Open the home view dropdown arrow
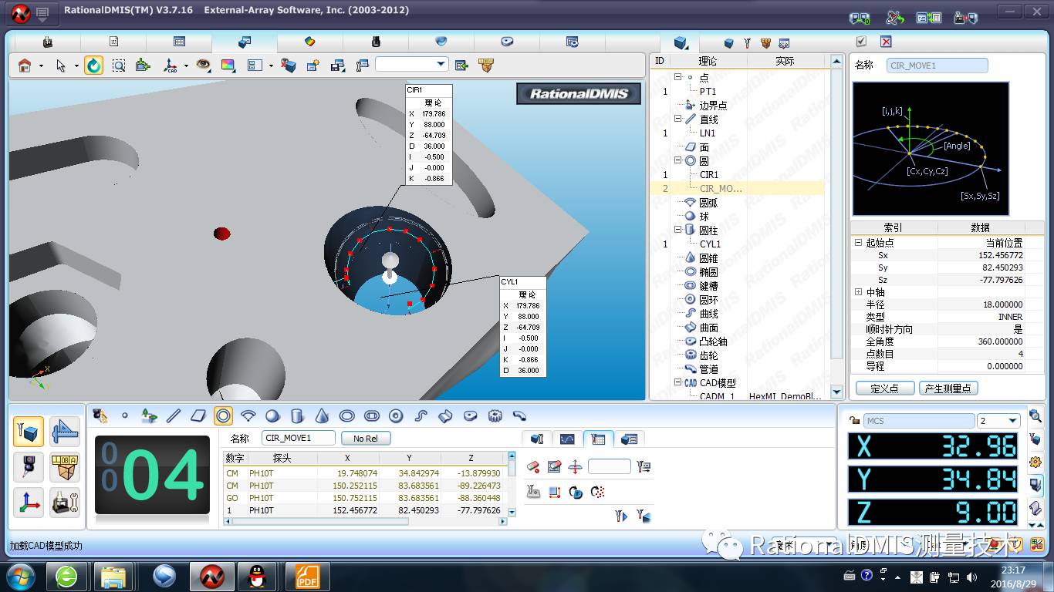1054x592 pixels. [x=41, y=66]
